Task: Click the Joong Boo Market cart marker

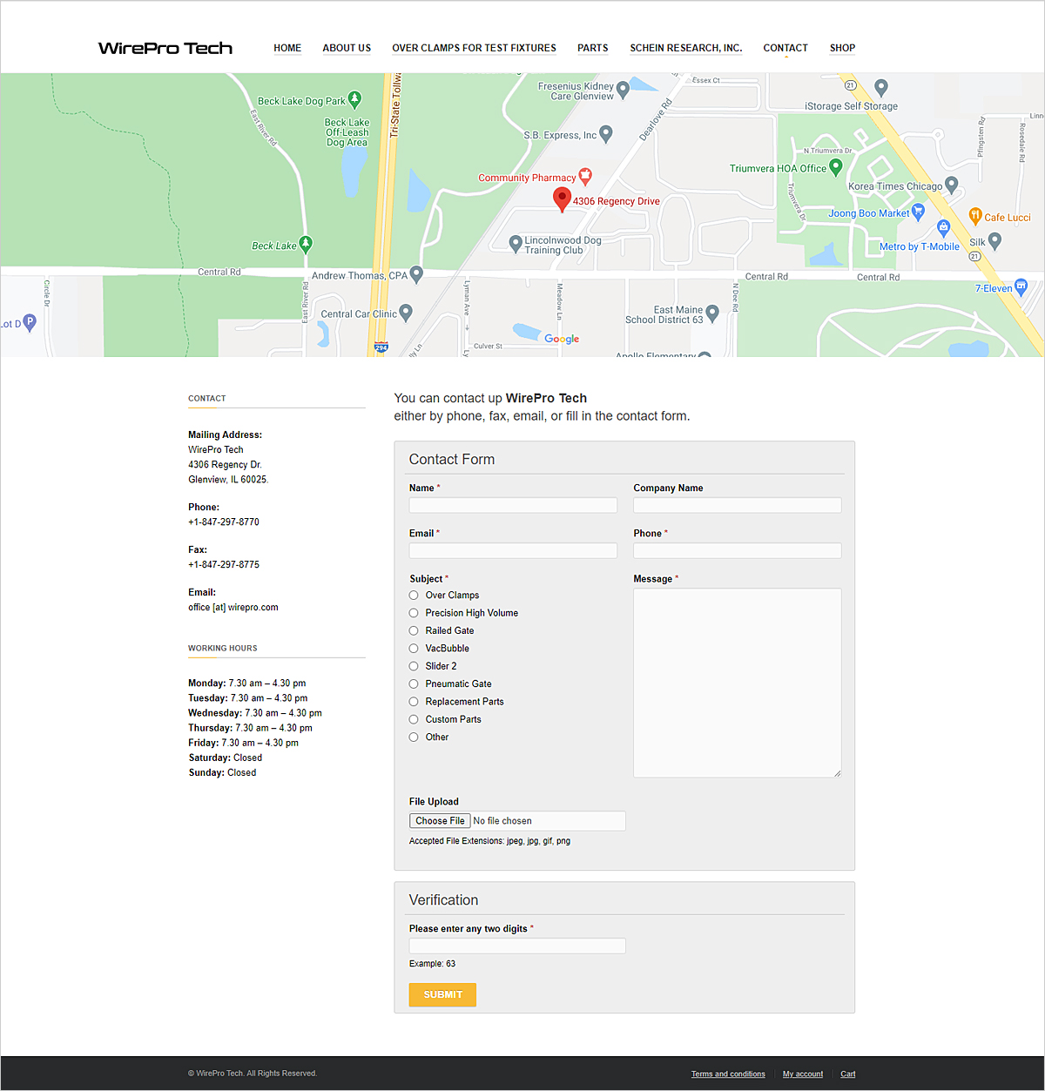Action: pyautogui.click(x=918, y=212)
